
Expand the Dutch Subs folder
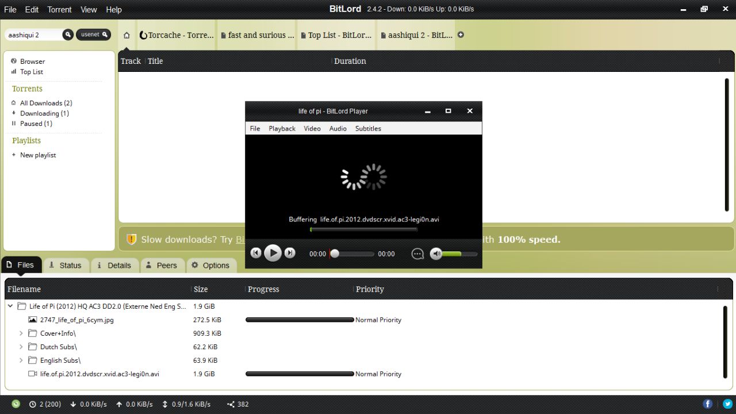tap(21, 347)
